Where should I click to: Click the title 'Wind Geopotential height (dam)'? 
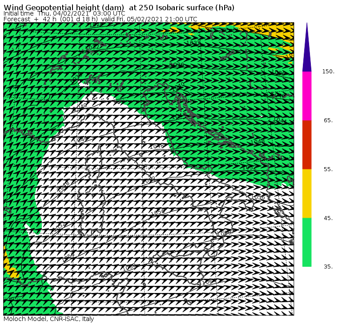tap(64, 8)
